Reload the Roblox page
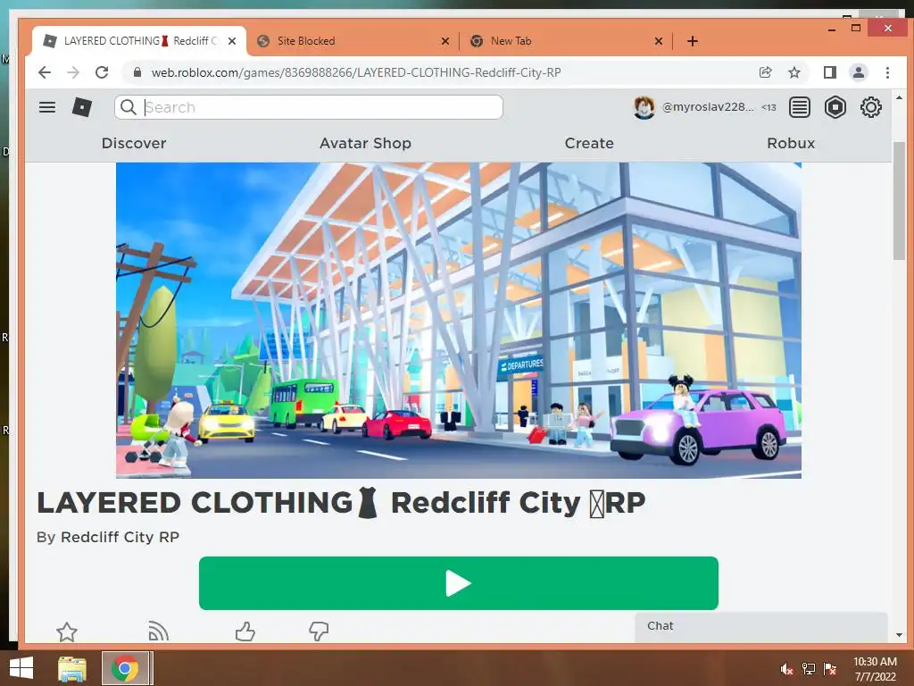This screenshot has height=686, width=914. [x=102, y=72]
